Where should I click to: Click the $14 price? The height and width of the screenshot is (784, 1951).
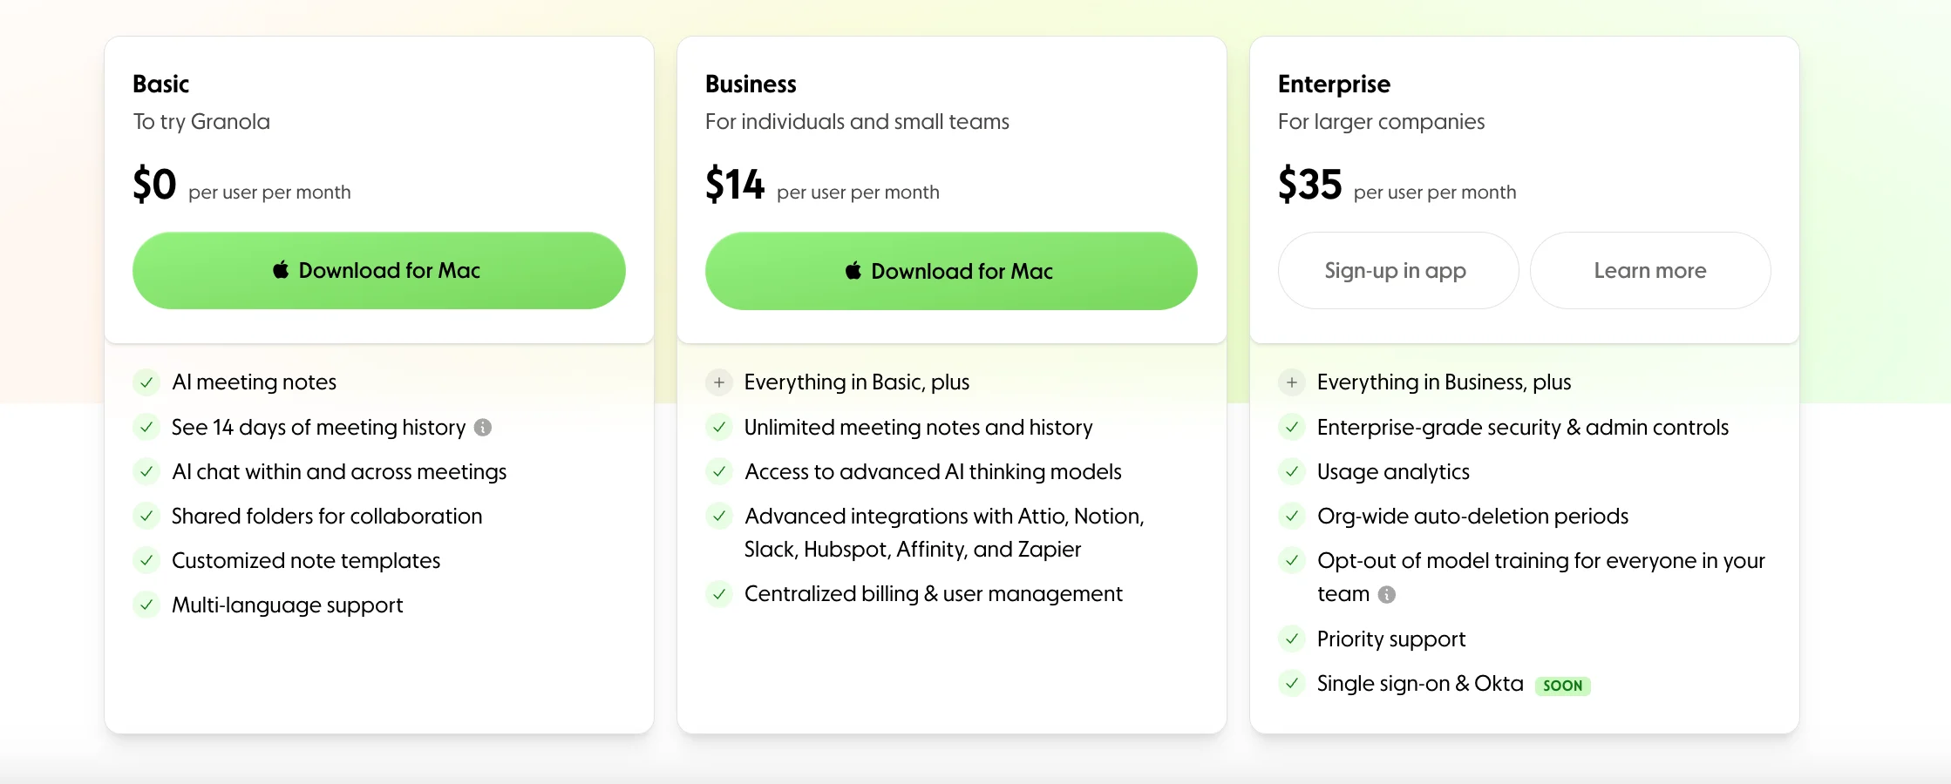pyautogui.click(x=735, y=184)
